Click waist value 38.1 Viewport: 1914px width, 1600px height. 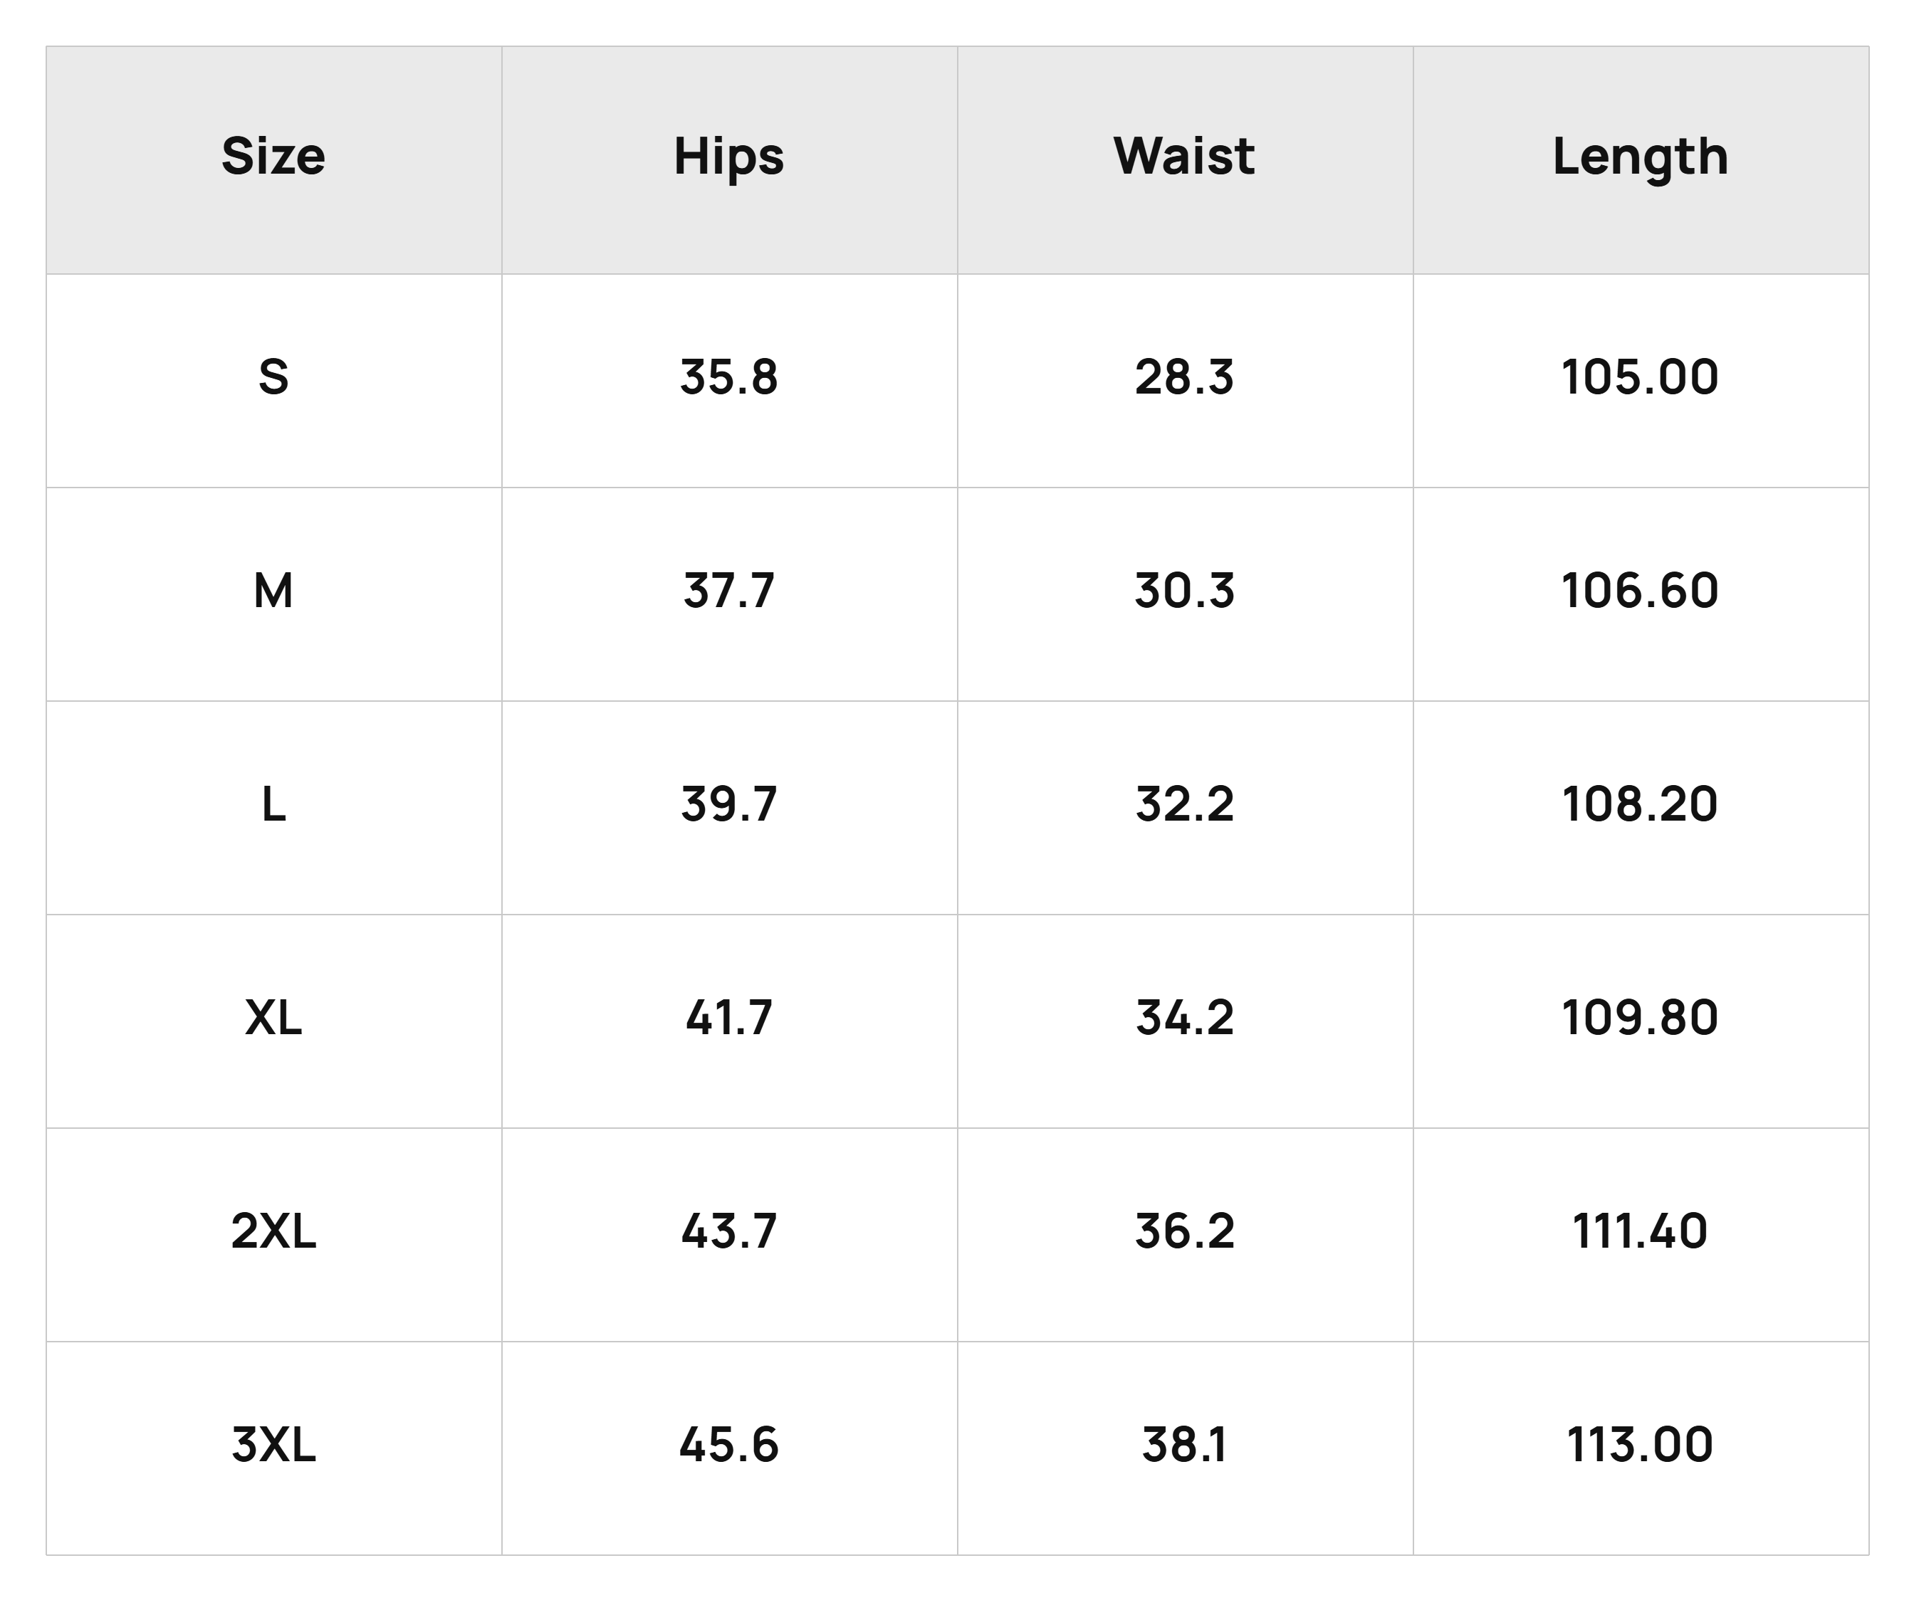1185,1445
